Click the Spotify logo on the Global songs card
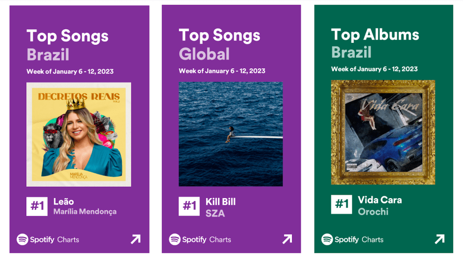The height and width of the screenshot is (260, 463). pos(175,240)
